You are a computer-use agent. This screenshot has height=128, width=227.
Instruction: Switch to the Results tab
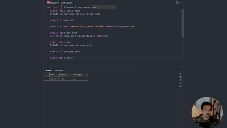tap(49, 70)
